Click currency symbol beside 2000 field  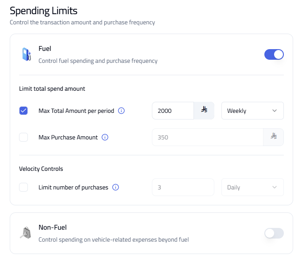[204, 110]
